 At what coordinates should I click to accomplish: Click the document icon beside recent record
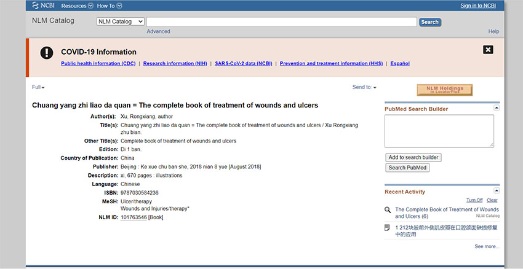click(388, 227)
